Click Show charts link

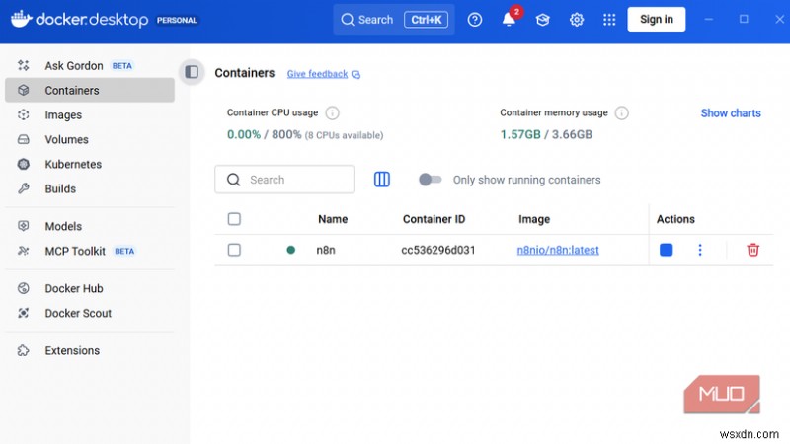click(x=731, y=113)
